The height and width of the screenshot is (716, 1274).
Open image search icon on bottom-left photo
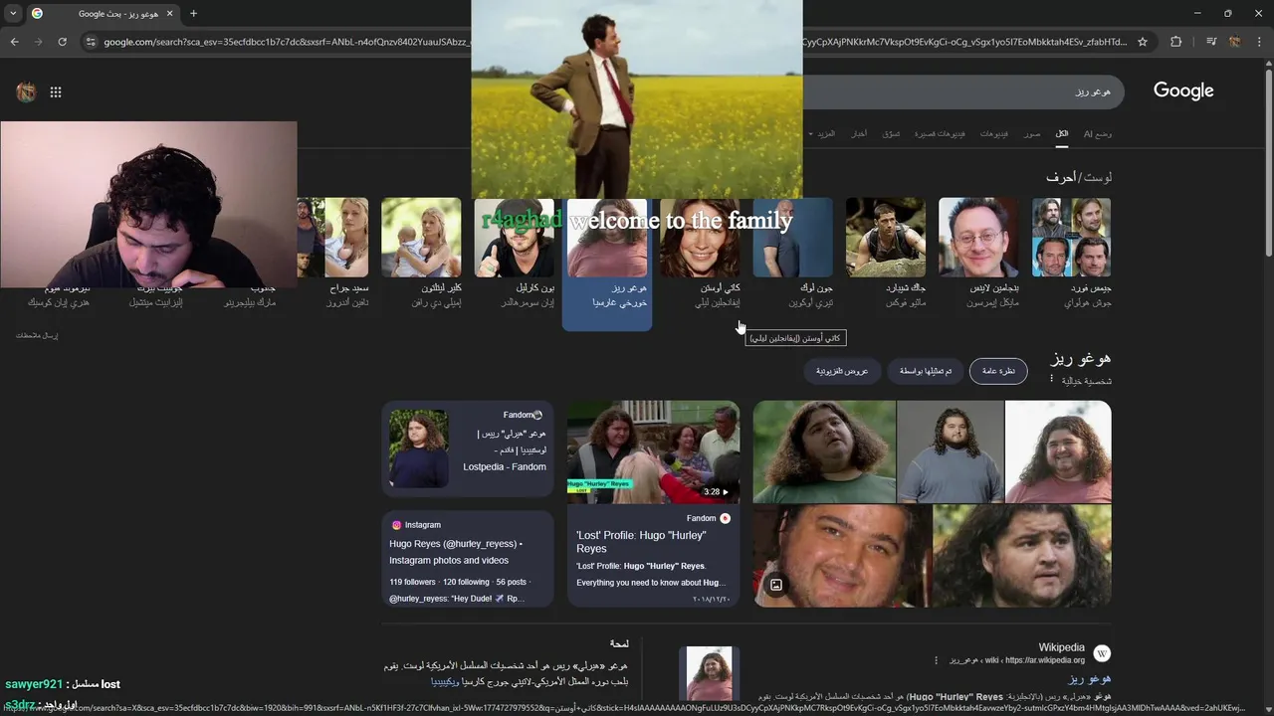[x=776, y=585]
